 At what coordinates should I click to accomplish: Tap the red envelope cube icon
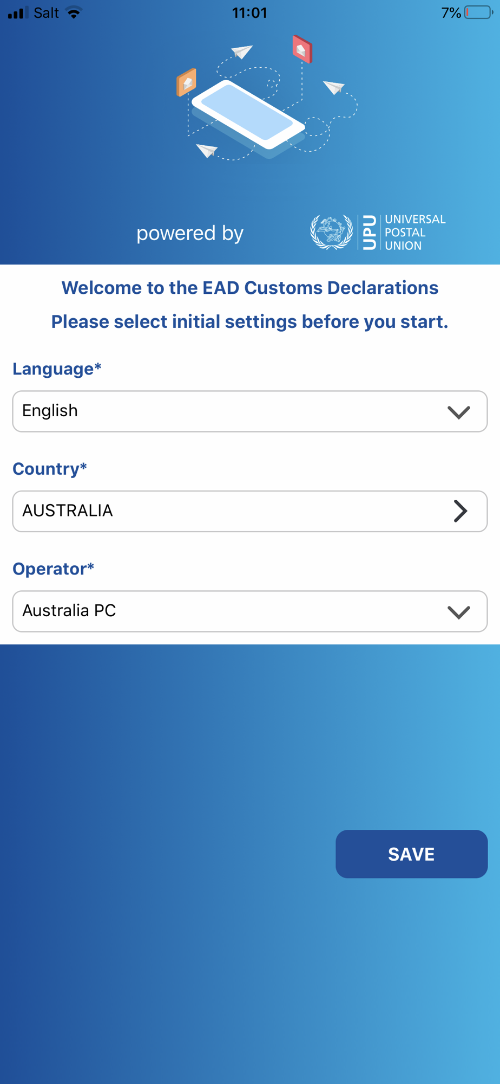[x=302, y=49]
